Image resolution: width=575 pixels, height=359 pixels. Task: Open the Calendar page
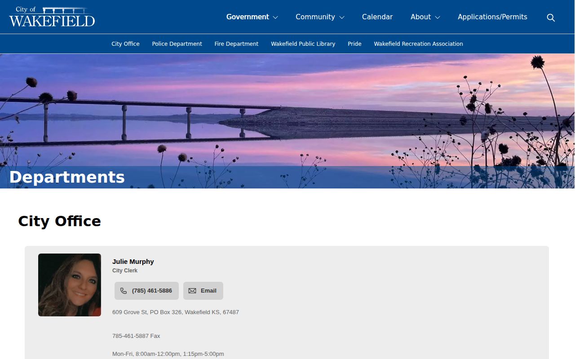click(x=377, y=17)
